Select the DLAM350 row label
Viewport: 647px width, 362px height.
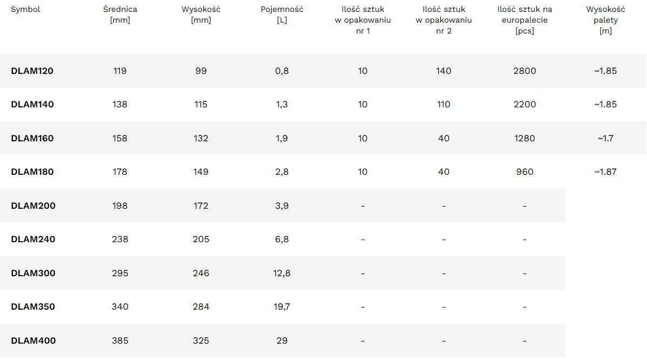(x=33, y=306)
